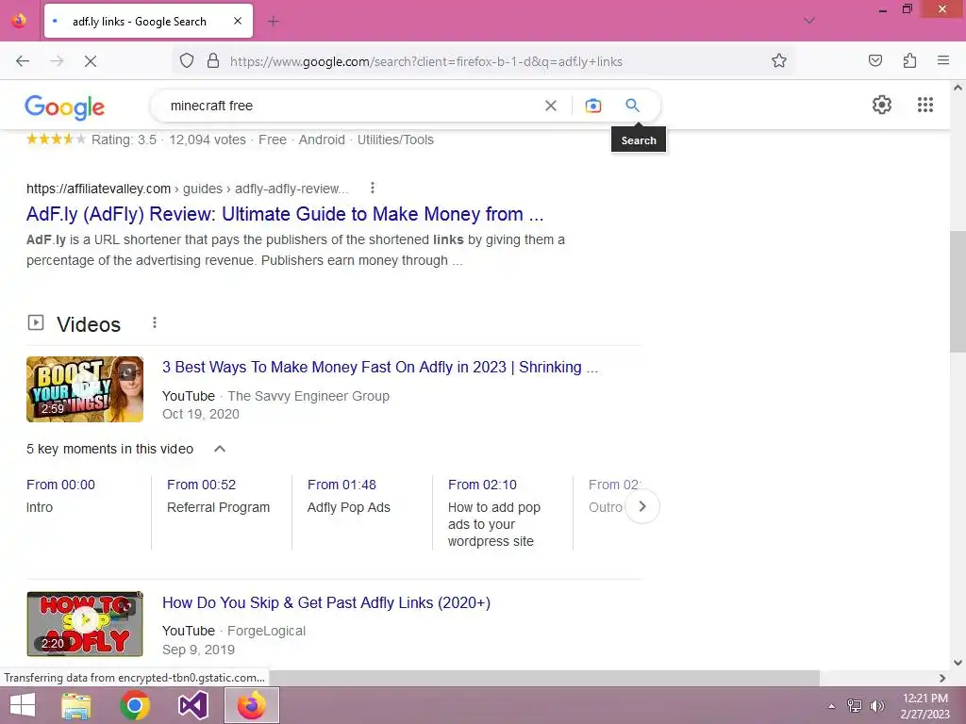Image resolution: width=966 pixels, height=724 pixels.
Task: Open volume control speaker icon
Action: pyautogui.click(x=876, y=706)
